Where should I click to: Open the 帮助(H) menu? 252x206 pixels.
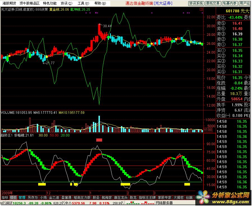tap(100, 3)
